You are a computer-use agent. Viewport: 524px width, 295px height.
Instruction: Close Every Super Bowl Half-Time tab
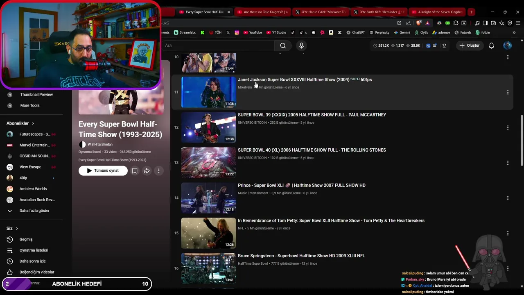tap(228, 12)
